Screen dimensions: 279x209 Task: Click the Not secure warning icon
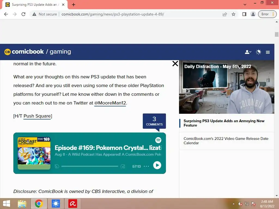tap(34, 14)
